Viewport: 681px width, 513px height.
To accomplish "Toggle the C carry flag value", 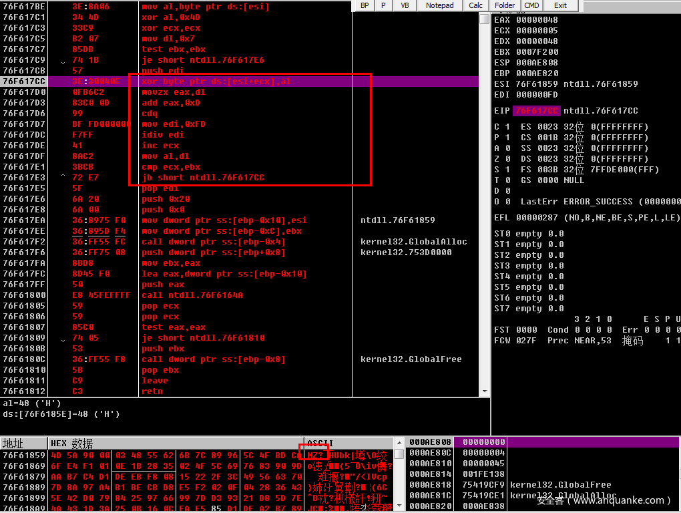I will coord(506,127).
